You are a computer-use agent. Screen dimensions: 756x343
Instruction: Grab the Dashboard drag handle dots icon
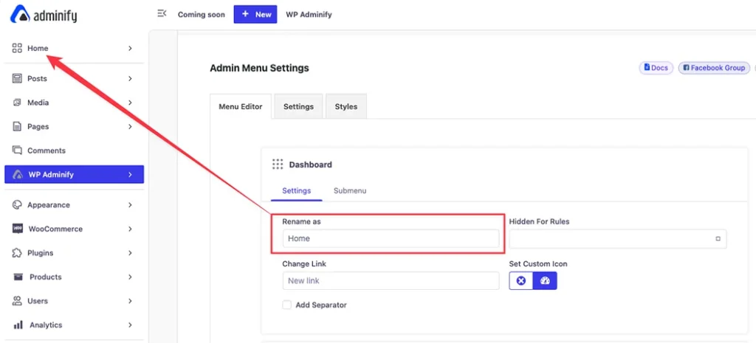click(278, 164)
